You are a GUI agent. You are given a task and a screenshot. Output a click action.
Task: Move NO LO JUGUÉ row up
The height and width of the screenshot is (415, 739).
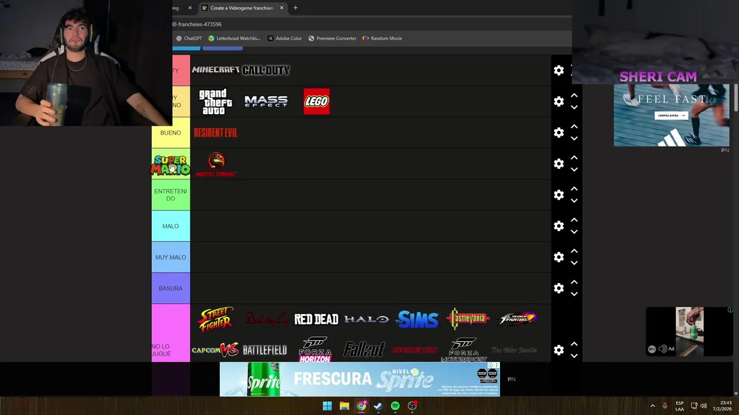click(x=574, y=344)
